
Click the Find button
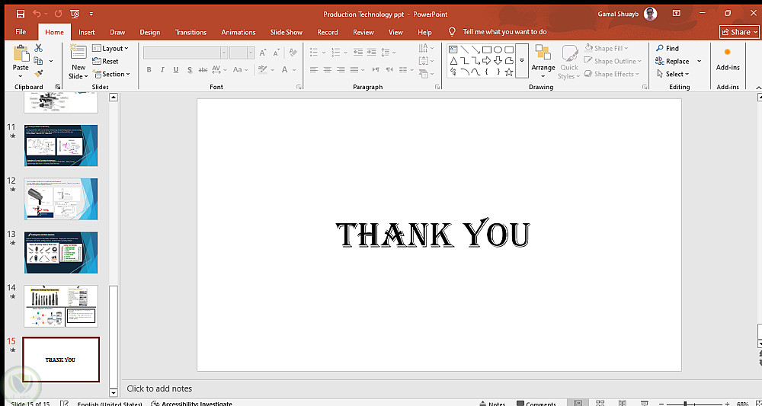pyautogui.click(x=667, y=48)
